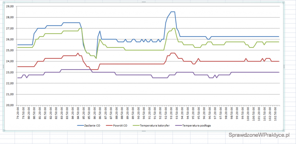Select the 29,00 label on vertical axis
The height and width of the screenshot is (144, 296).
tap(10, 6)
